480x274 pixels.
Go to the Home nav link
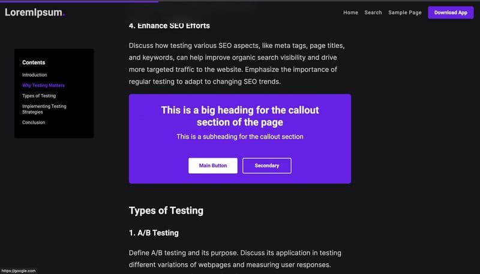(350, 13)
